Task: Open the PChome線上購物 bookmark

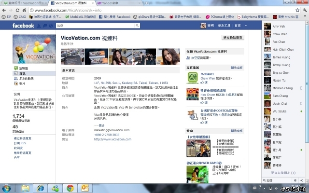Action: 220,17
